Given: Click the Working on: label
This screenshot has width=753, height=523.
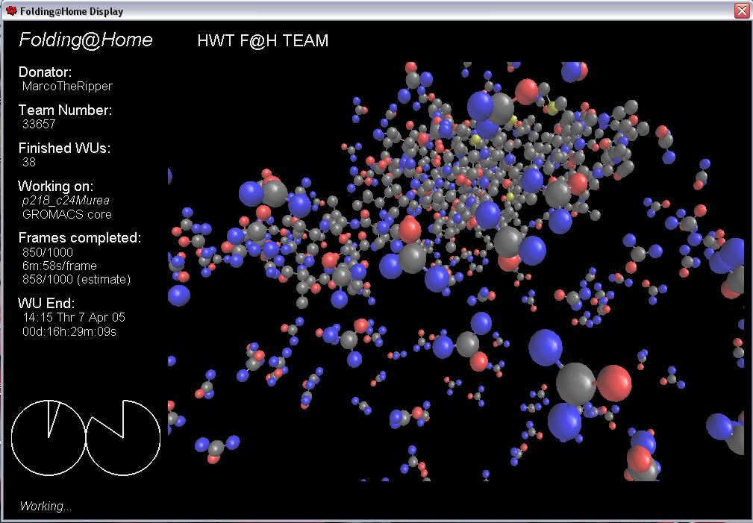Looking at the screenshot, I should coord(56,186).
